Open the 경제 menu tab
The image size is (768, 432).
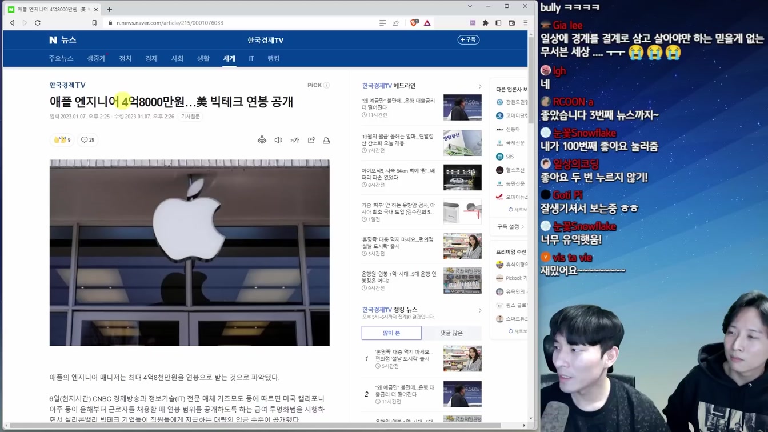coord(151,58)
